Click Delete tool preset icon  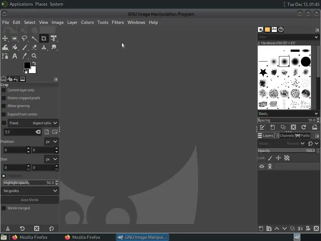tap(37, 228)
